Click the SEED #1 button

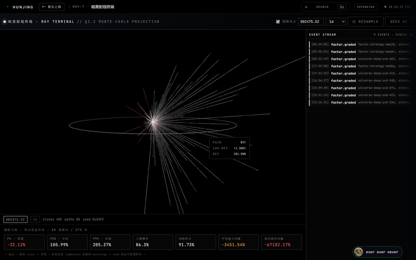click(x=398, y=21)
